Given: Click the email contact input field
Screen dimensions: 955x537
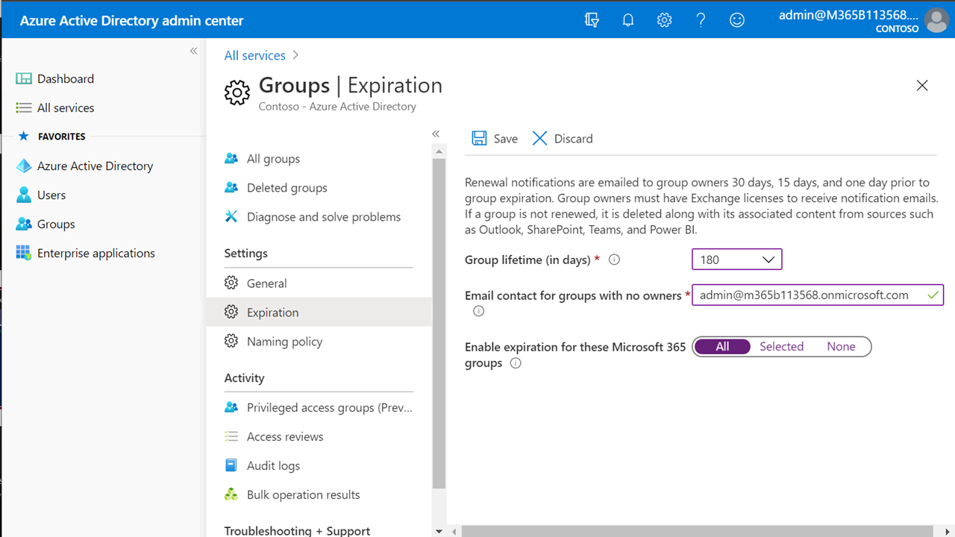Looking at the screenshot, I should pyautogui.click(x=818, y=295).
